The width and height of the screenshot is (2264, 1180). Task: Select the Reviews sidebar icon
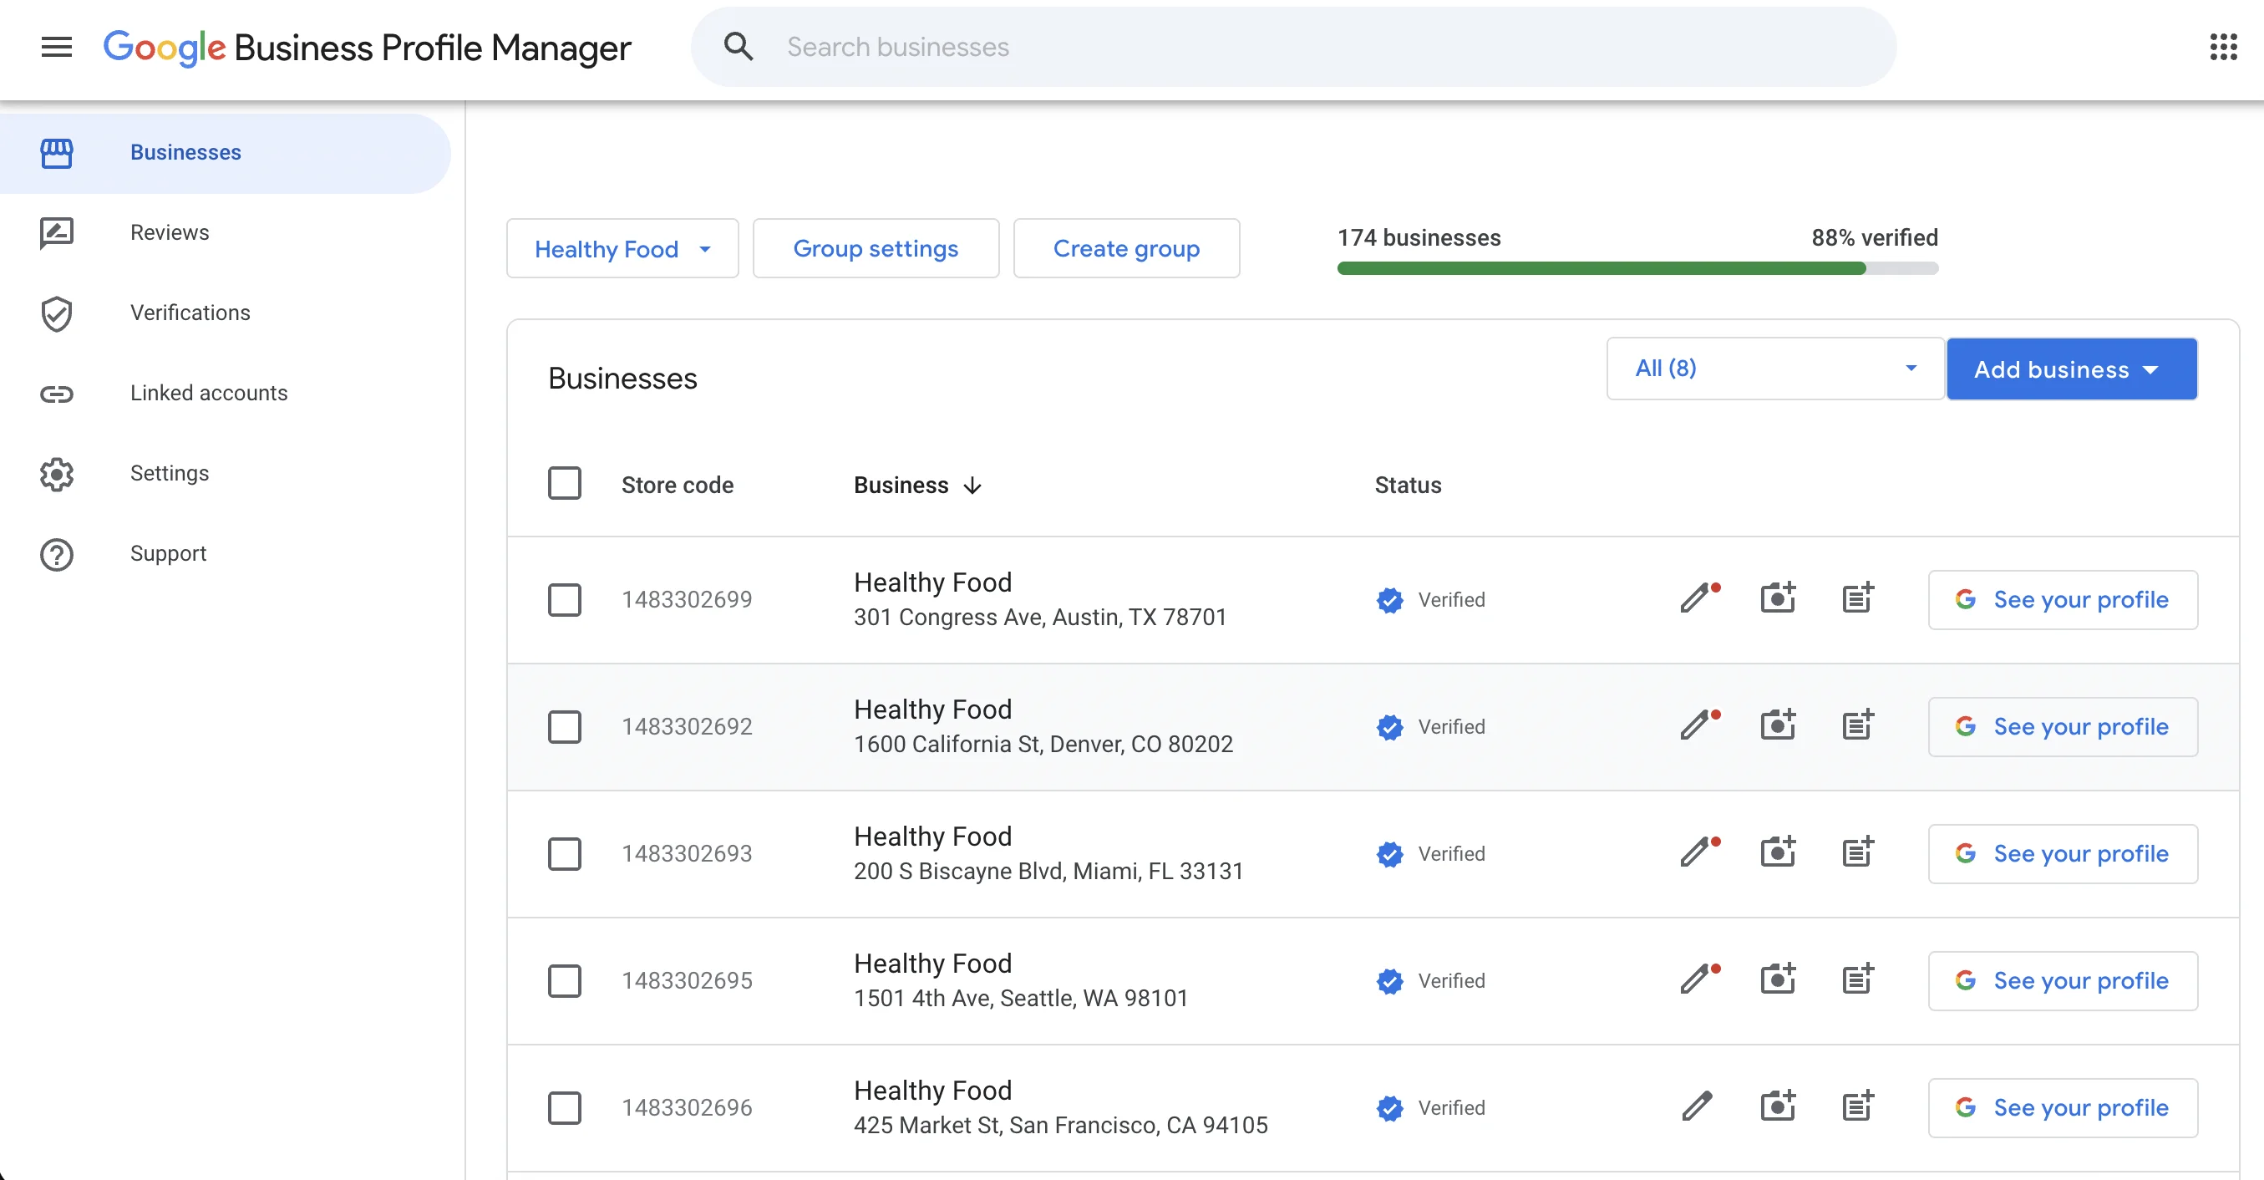coord(55,232)
